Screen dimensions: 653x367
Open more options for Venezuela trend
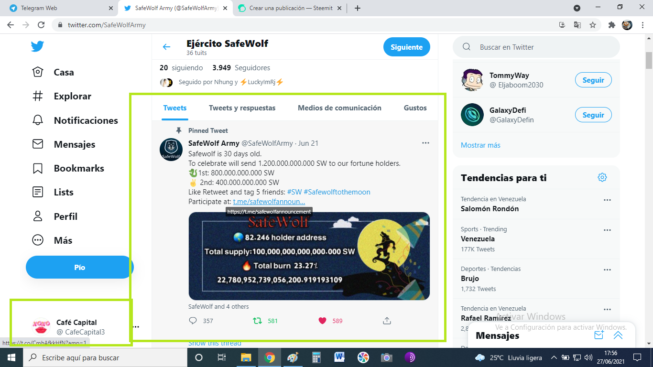pos(607,230)
